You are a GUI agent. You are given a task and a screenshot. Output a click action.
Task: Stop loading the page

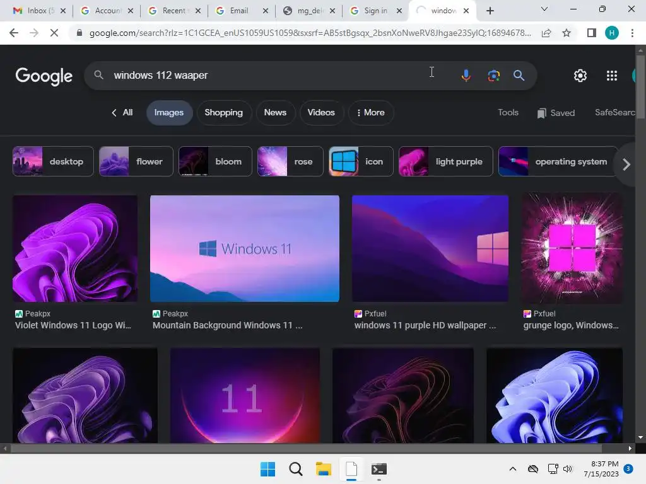click(54, 33)
